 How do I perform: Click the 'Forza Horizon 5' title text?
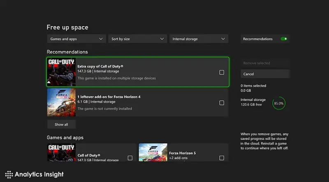coord(182,153)
